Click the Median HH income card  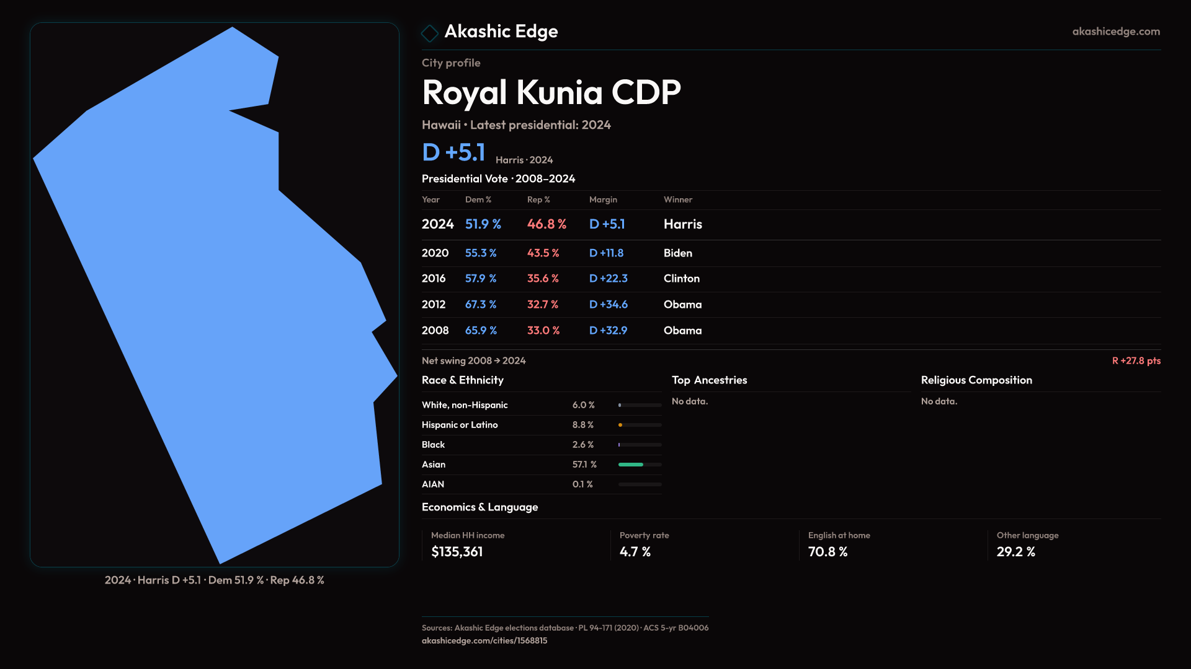click(515, 544)
